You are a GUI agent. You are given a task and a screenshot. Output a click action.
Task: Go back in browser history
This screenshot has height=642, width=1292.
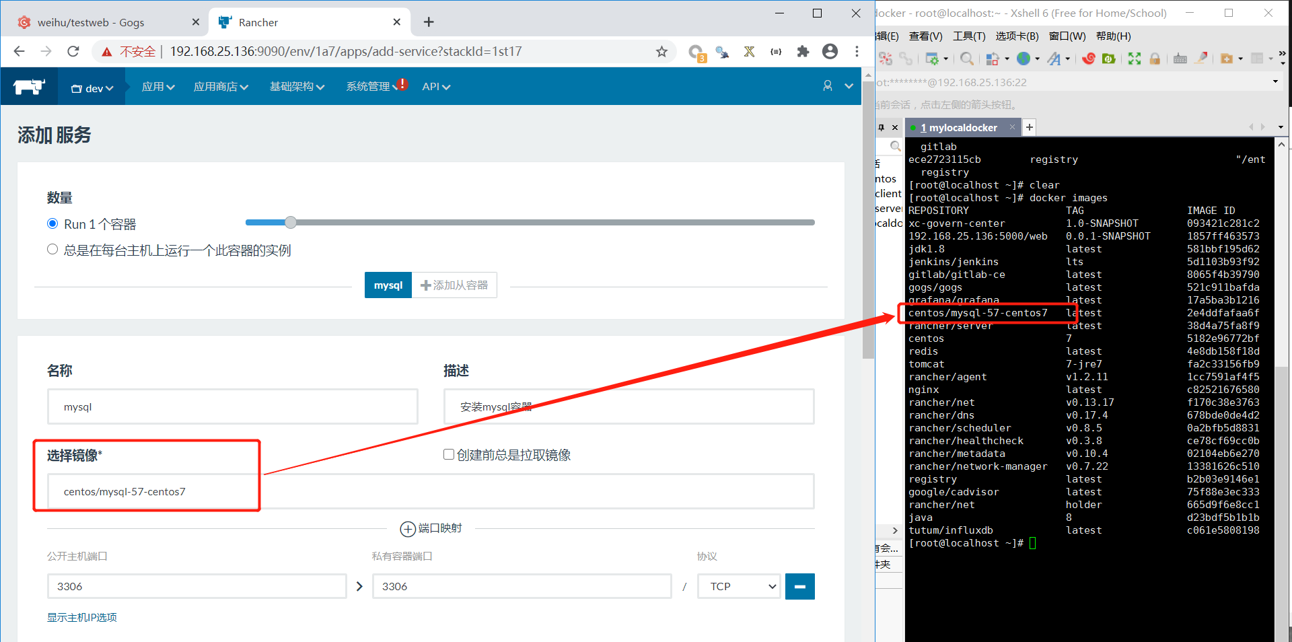tap(20, 52)
